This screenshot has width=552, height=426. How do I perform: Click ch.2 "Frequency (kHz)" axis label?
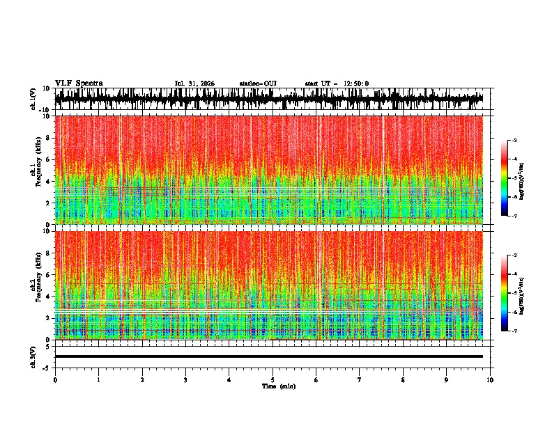(39, 277)
